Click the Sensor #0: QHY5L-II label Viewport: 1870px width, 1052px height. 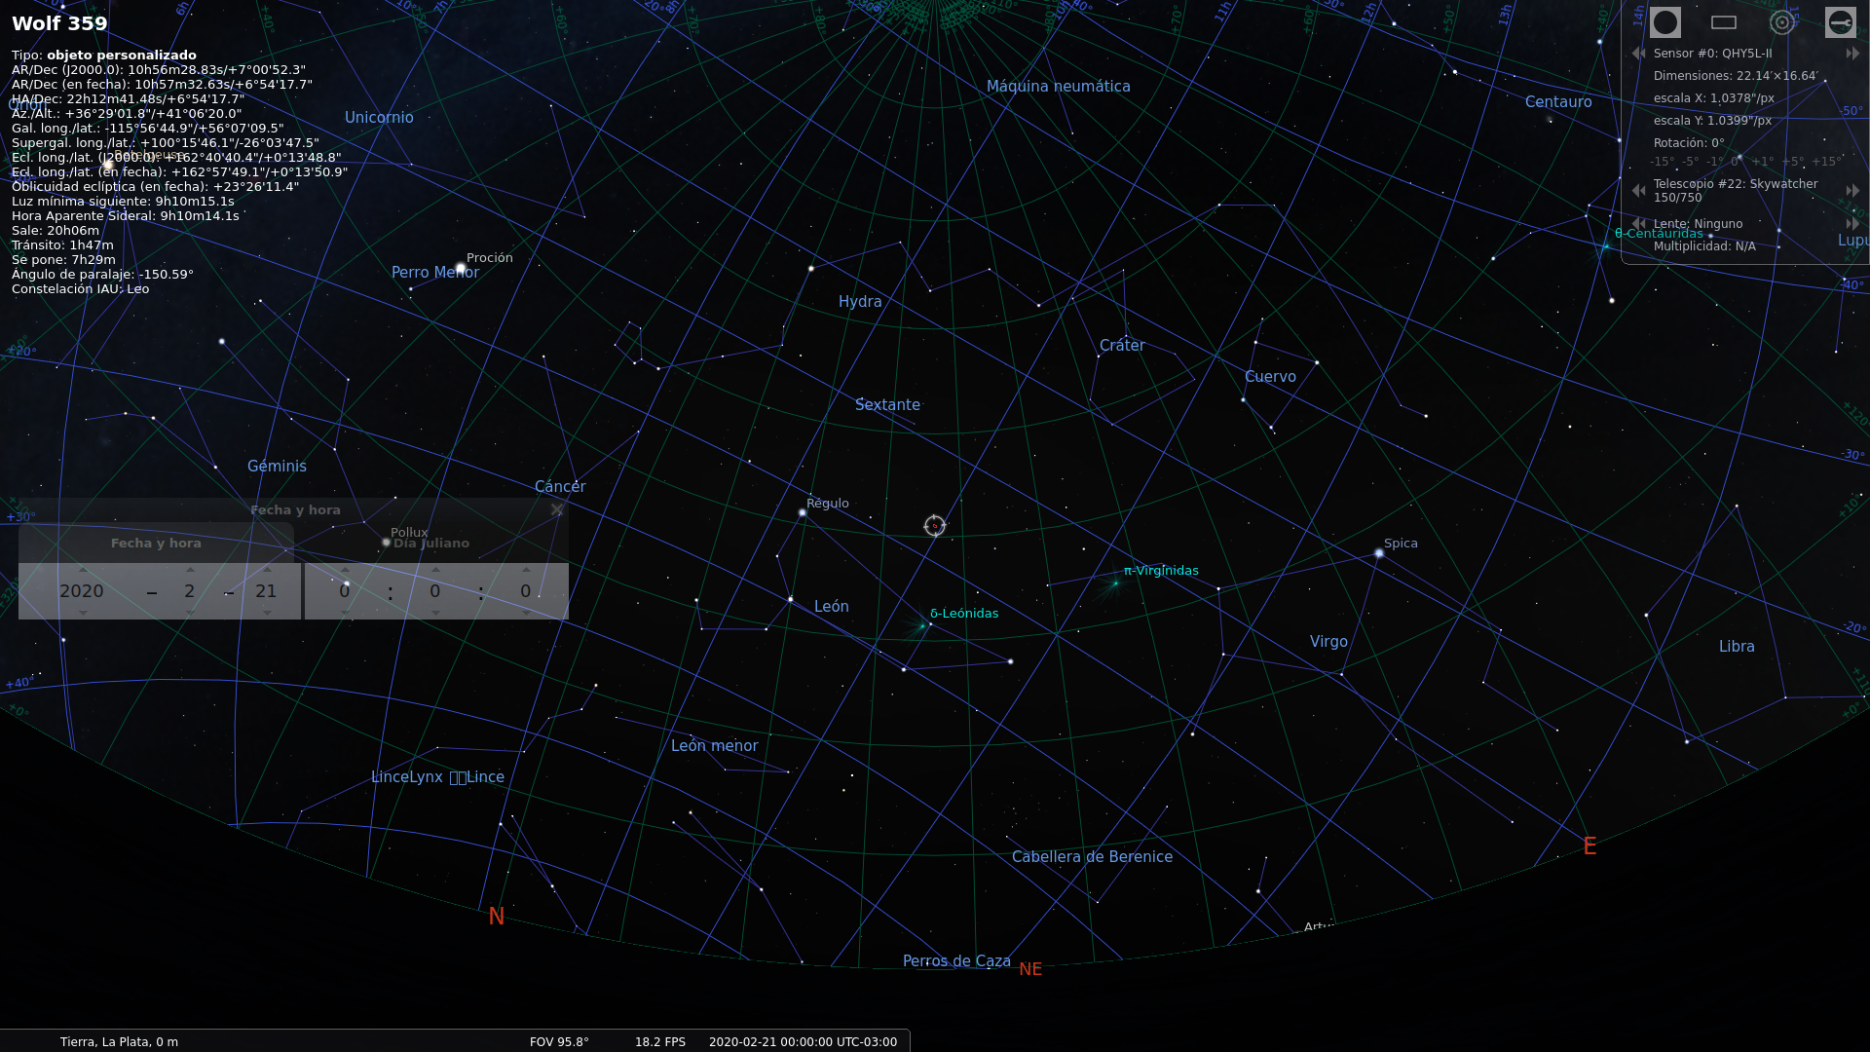pyautogui.click(x=1712, y=54)
